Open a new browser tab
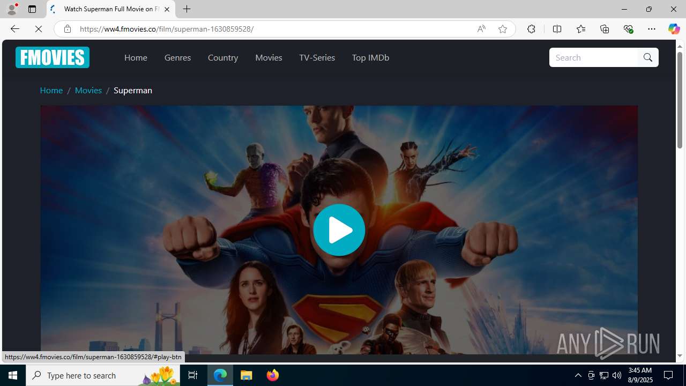Screen dimensions: 686x386 pyautogui.click(x=187, y=9)
